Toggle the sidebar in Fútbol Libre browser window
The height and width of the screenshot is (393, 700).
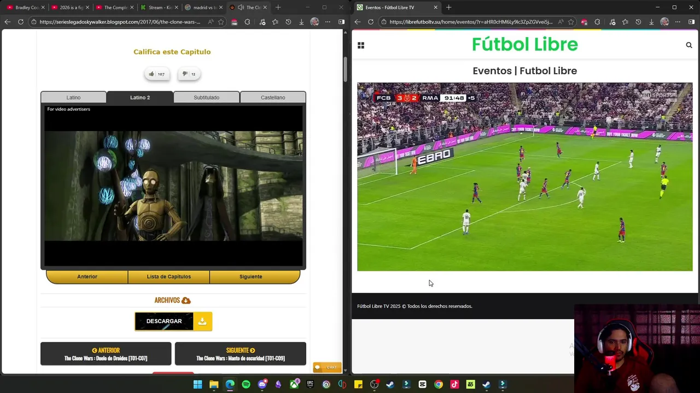coord(691,22)
